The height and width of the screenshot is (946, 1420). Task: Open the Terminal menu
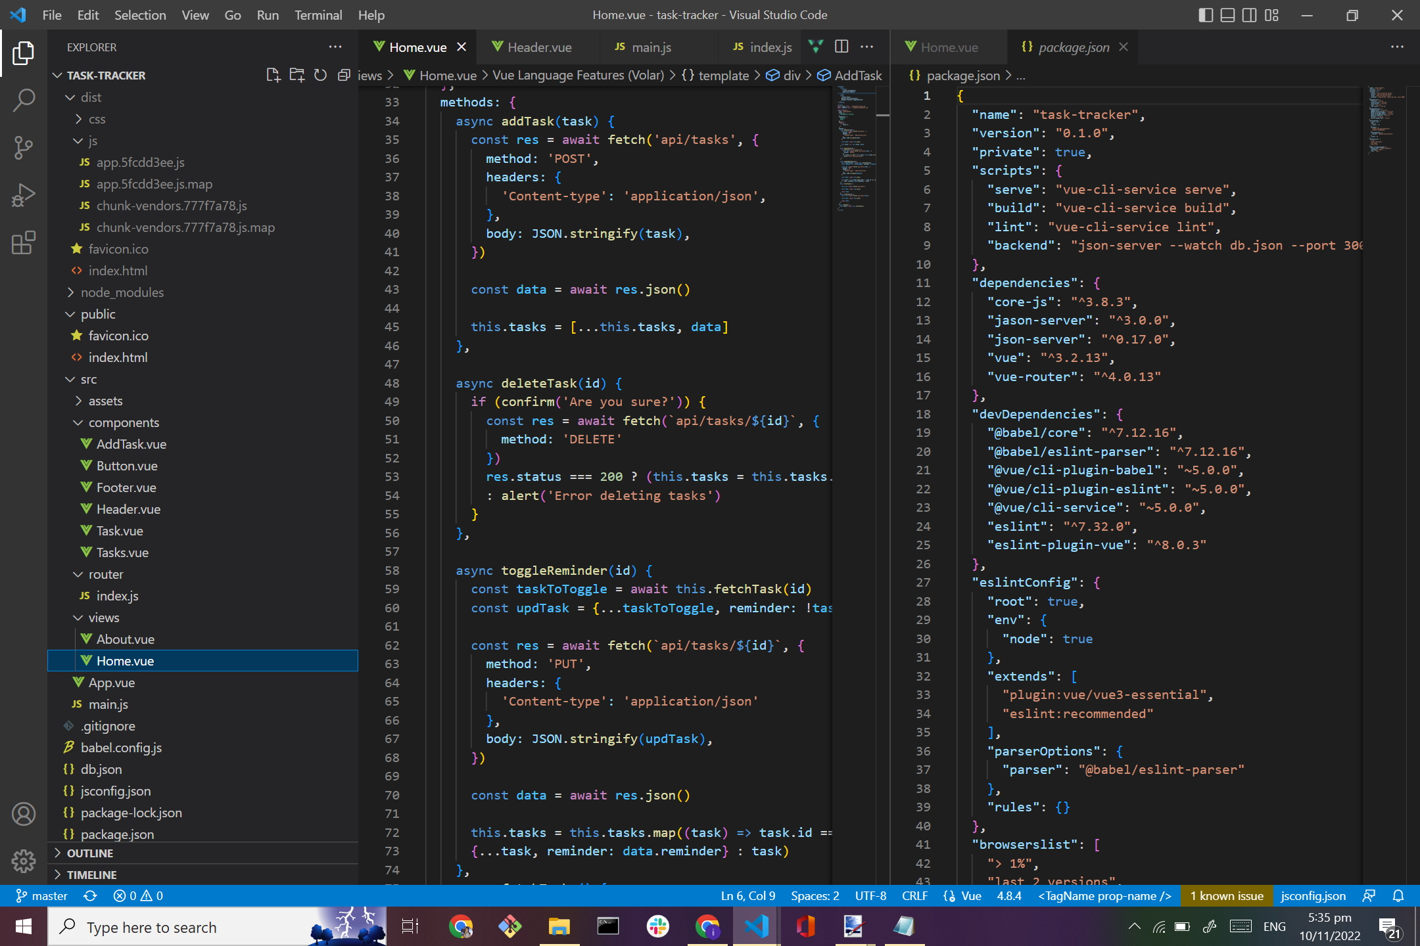tap(318, 14)
